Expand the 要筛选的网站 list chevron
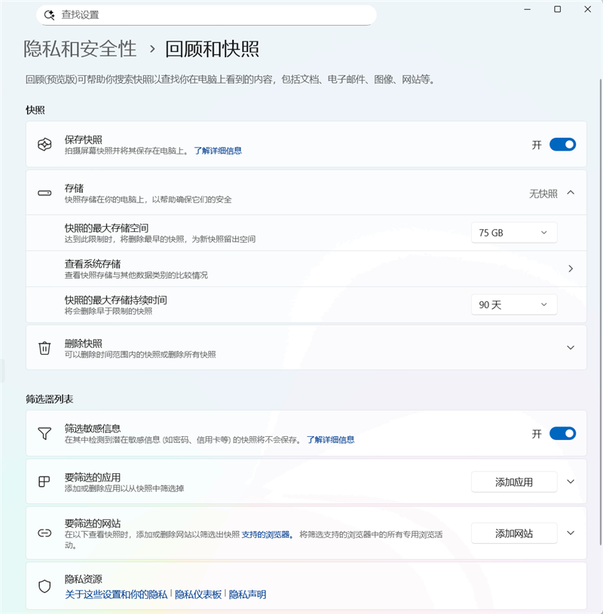 [571, 533]
